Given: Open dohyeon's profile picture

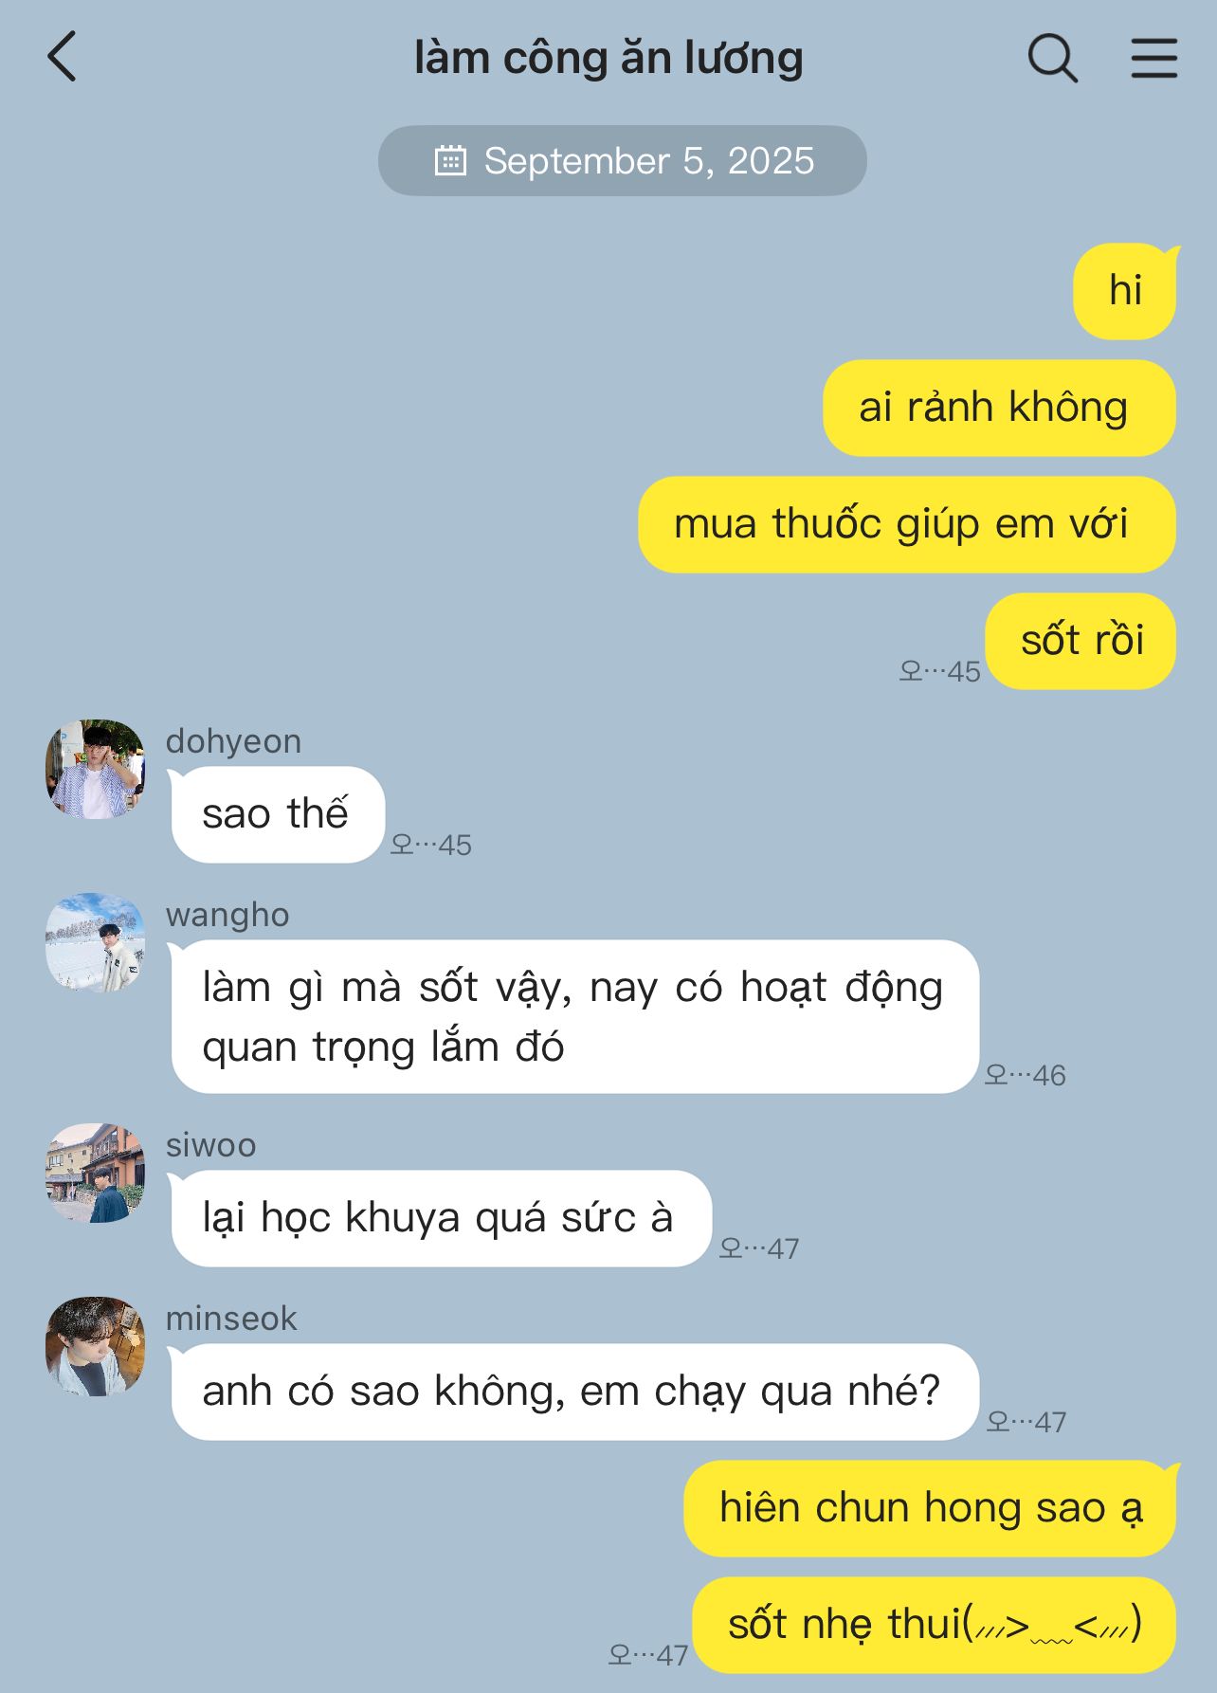Looking at the screenshot, I should [x=95, y=768].
